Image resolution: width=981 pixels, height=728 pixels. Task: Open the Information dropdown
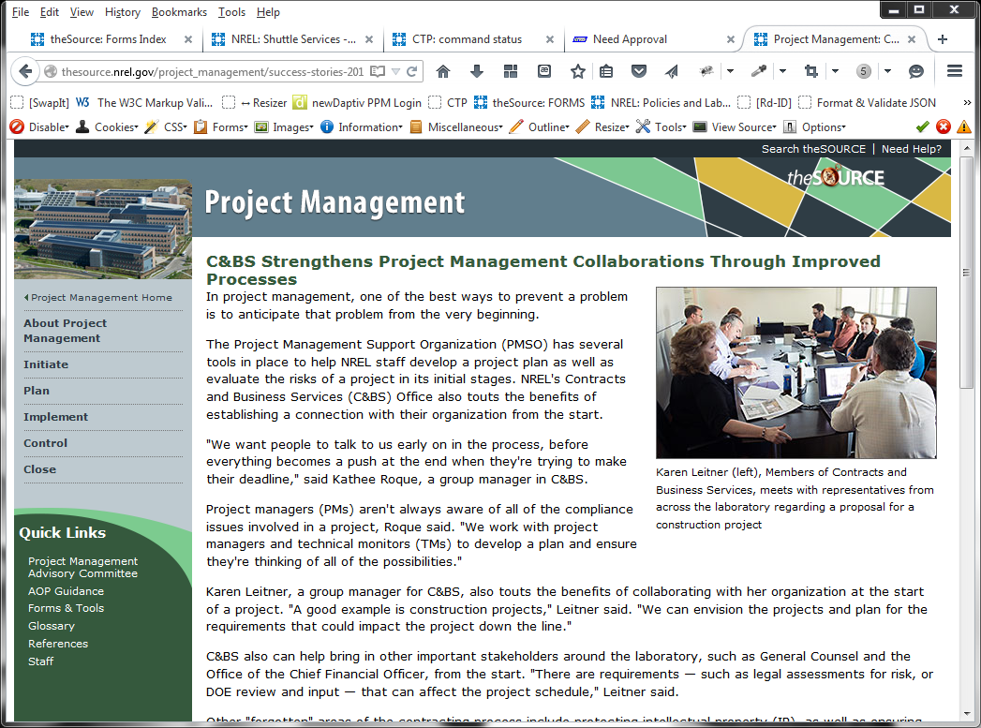362,127
